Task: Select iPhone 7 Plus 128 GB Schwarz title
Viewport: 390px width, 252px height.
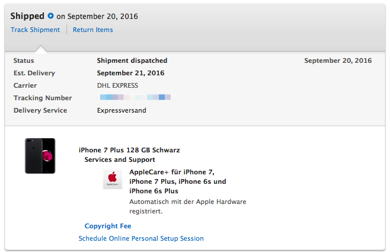Action: (x=129, y=150)
